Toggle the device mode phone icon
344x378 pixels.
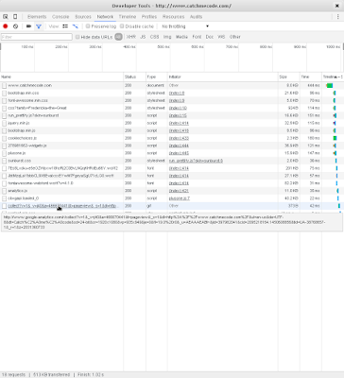[15, 17]
